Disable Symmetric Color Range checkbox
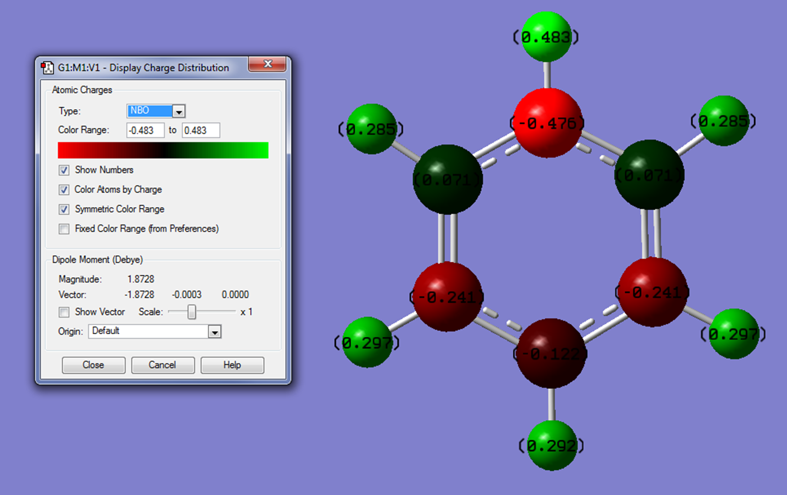 click(64, 209)
